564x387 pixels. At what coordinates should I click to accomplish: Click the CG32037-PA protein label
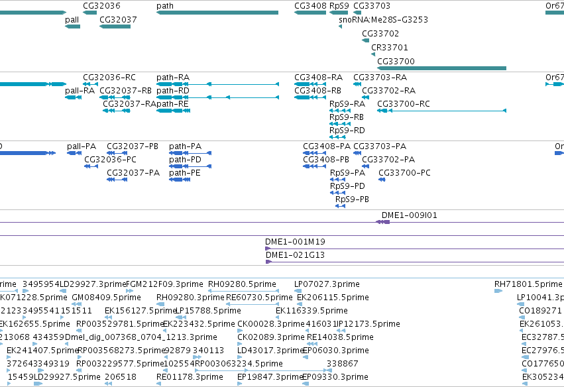[133, 173]
